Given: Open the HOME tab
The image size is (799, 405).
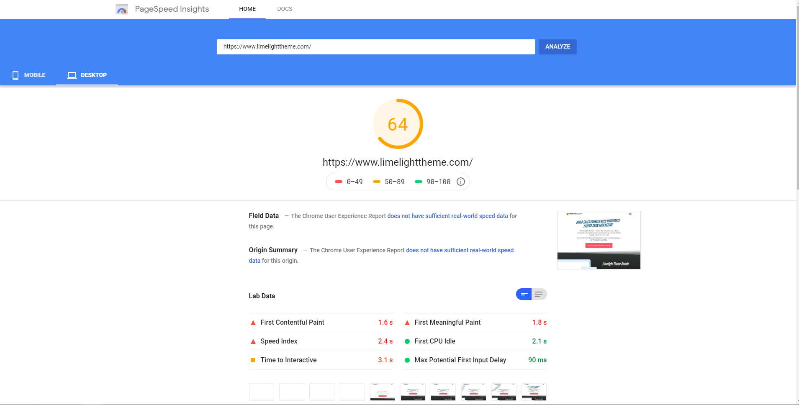Looking at the screenshot, I should tap(247, 9).
